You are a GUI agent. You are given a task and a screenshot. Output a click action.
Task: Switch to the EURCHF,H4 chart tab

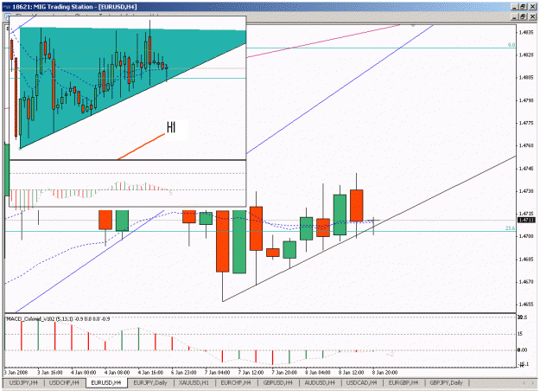coord(236,382)
